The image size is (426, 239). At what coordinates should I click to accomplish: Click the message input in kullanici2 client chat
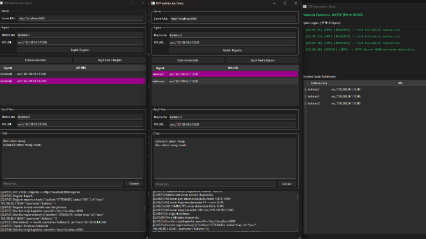tap(215, 184)
